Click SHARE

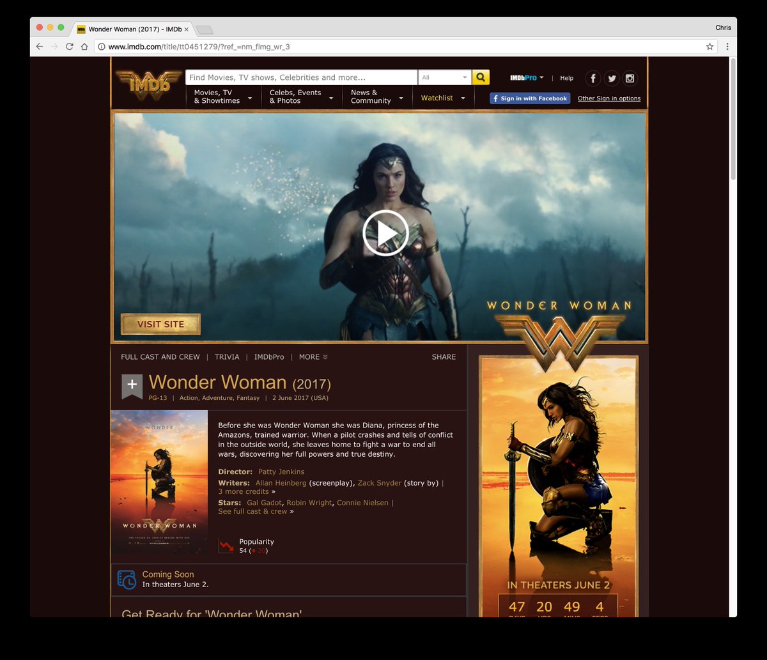444,357
